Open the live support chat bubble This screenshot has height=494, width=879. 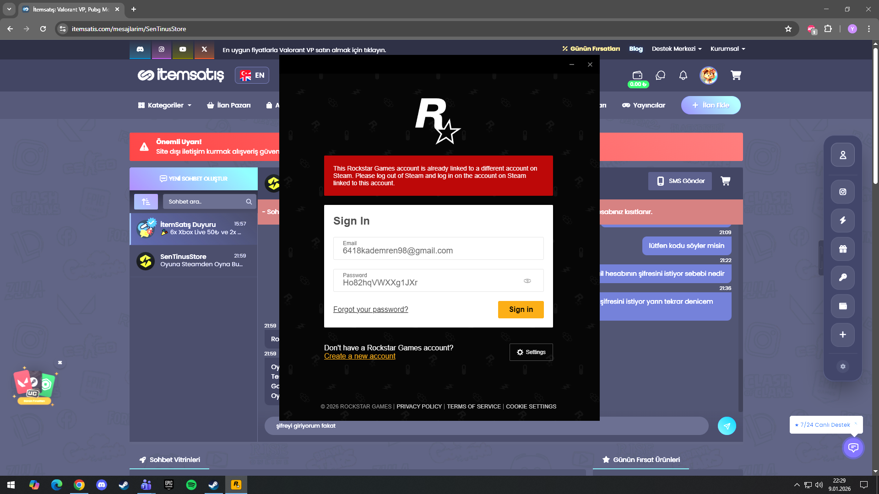(853, 447)
